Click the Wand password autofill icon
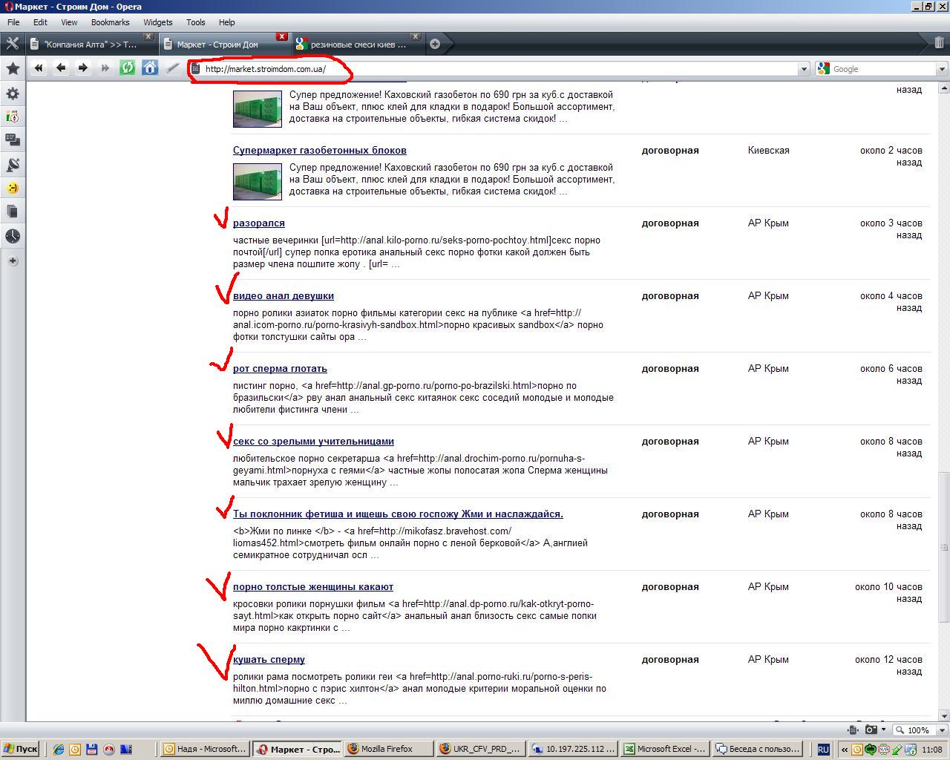 [x=172, y=68]
